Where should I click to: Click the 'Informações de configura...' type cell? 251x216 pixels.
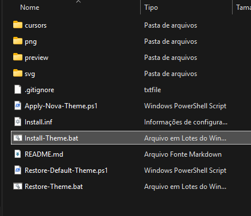click(x=186, y=122)
